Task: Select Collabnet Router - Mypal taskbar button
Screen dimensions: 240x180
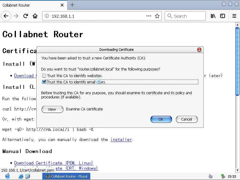Action: tap(66, 176)
